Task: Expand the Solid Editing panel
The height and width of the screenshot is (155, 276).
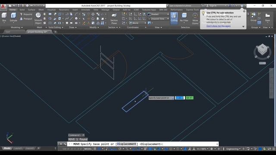Action: pos(56,28)
